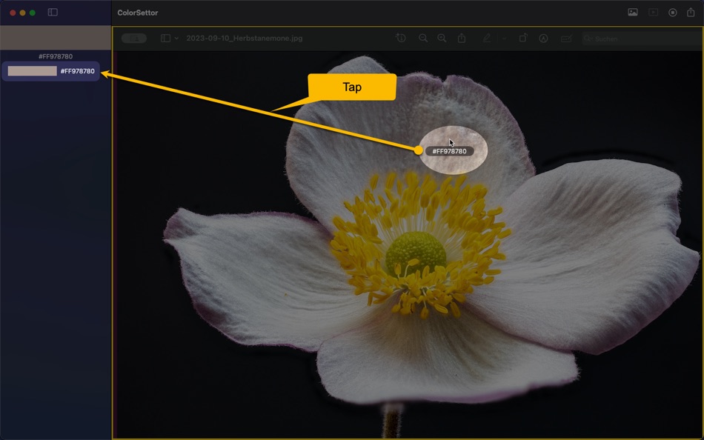This screenshot has width=704, height=440.
Task: Click the form-fill signature icon in Preview toolbar
Action: [x=566, y=39]
